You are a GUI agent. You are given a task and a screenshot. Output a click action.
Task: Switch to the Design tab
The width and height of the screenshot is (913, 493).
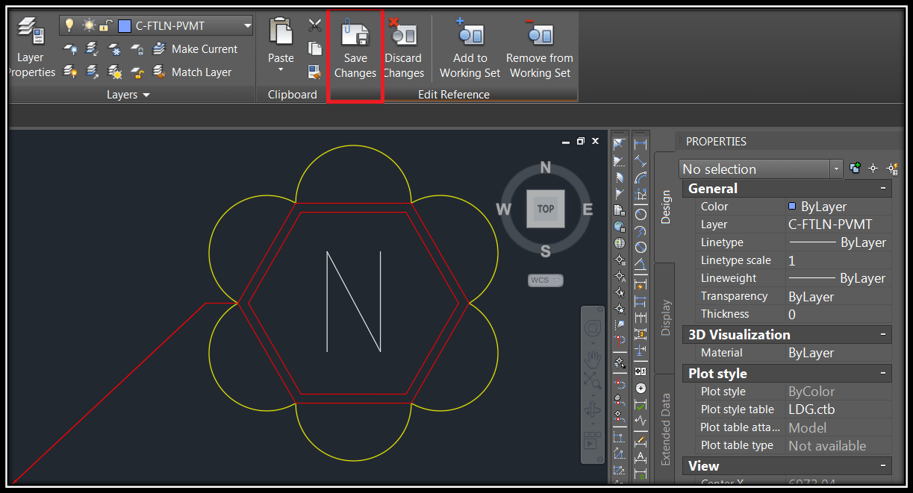(x=666, y=207)
